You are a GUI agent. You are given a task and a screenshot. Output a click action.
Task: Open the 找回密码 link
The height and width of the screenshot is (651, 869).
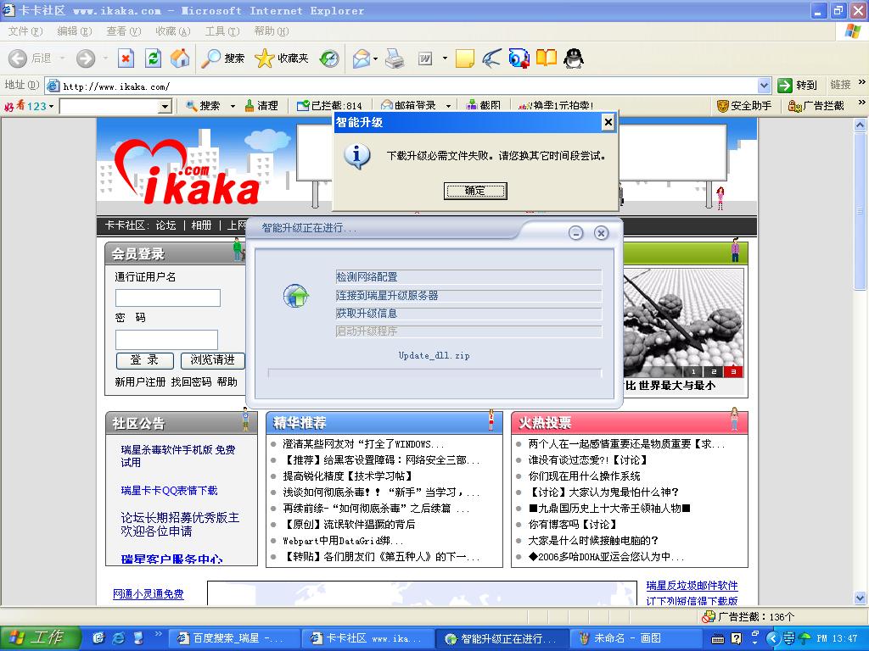[191, 382]
